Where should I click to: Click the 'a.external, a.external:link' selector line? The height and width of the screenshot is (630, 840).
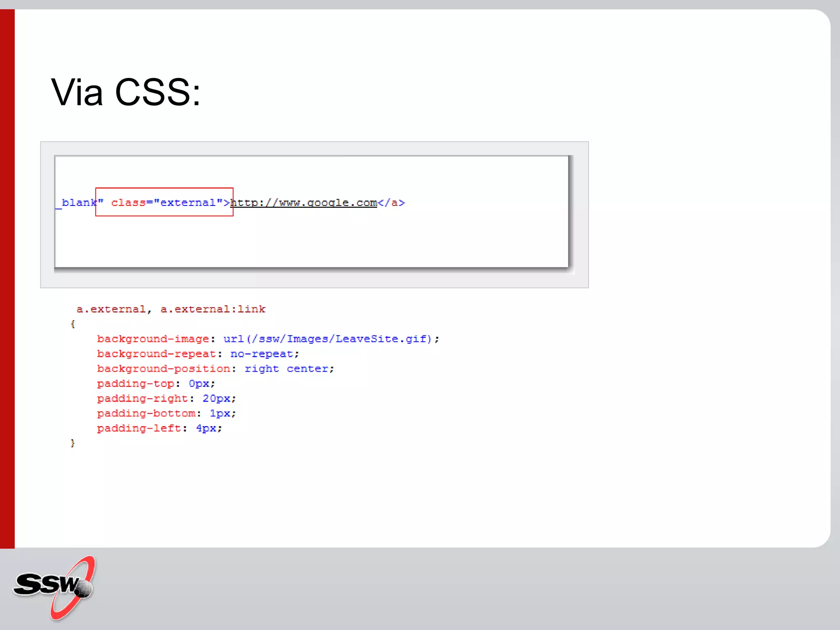click(x=171, y=309)
